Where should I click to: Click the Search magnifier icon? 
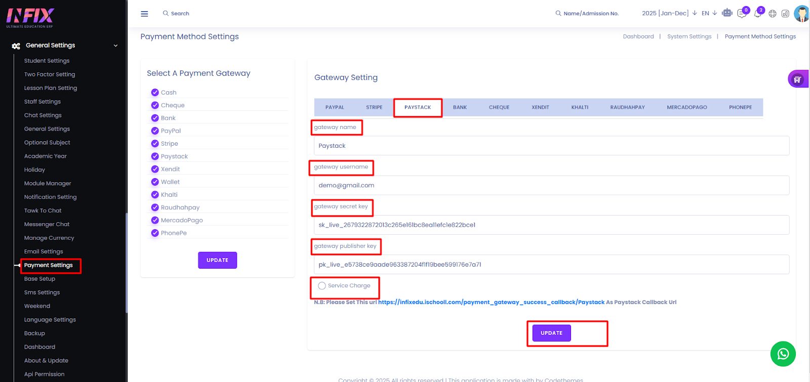(166, 13)
